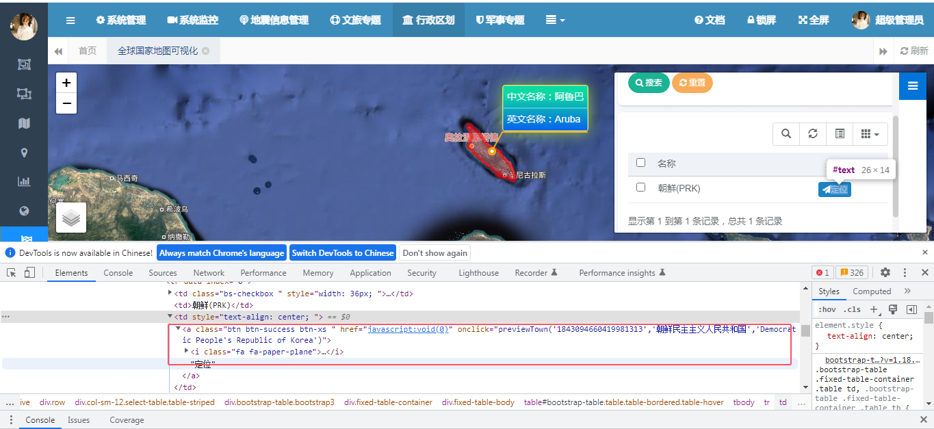This screenshot has height=429, width=934.
Task: Open the DevTools Lighthouse tab
Action: pos(479,272)
